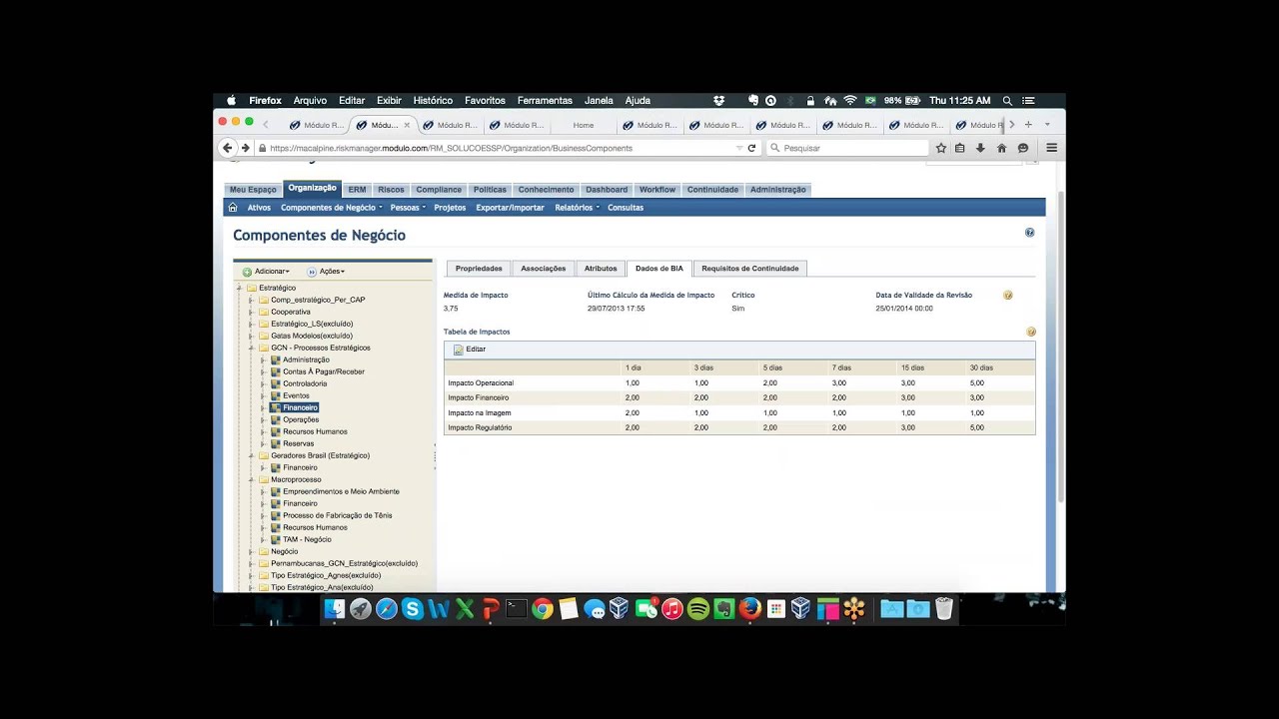Bookmark the page with the star icon
Image resolution: width=1279 pixels, height=719 pixels.
[x=940, y=148]
